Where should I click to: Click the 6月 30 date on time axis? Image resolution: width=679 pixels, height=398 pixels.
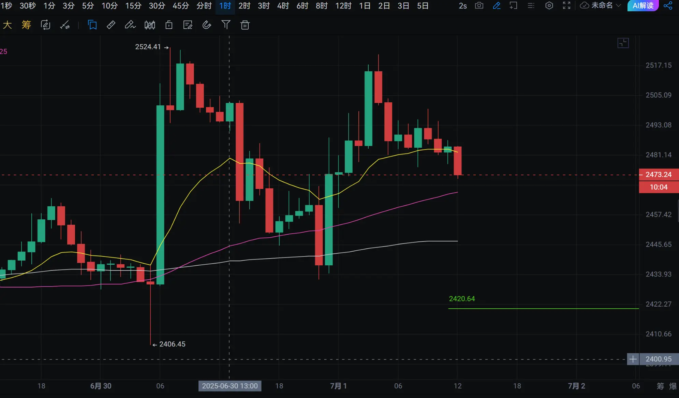coord(101,386)
